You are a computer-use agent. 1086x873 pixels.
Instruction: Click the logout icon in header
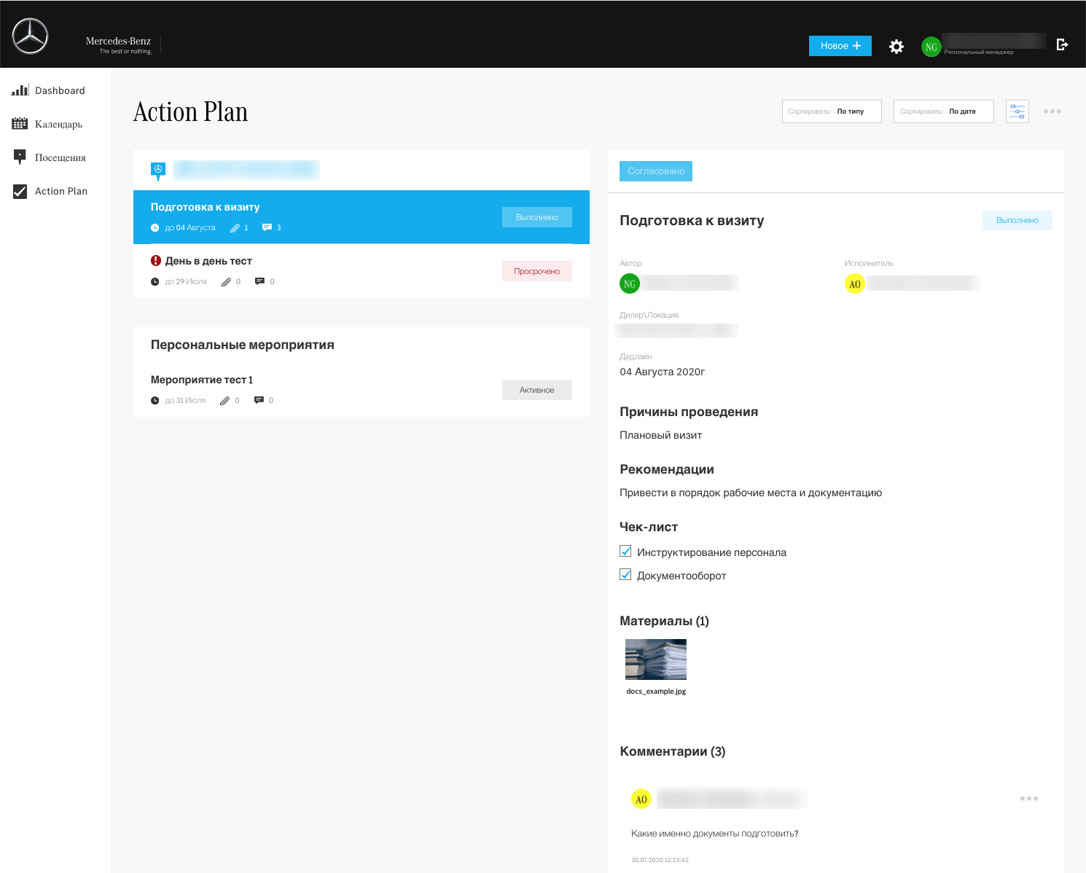coord(1062,44)
